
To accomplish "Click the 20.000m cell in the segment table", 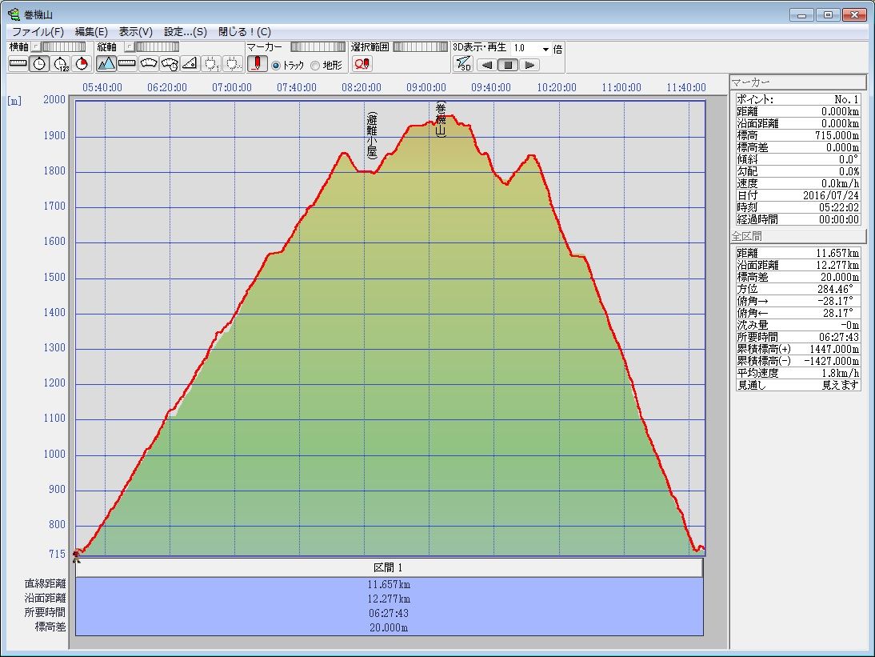I will [389, 627].
